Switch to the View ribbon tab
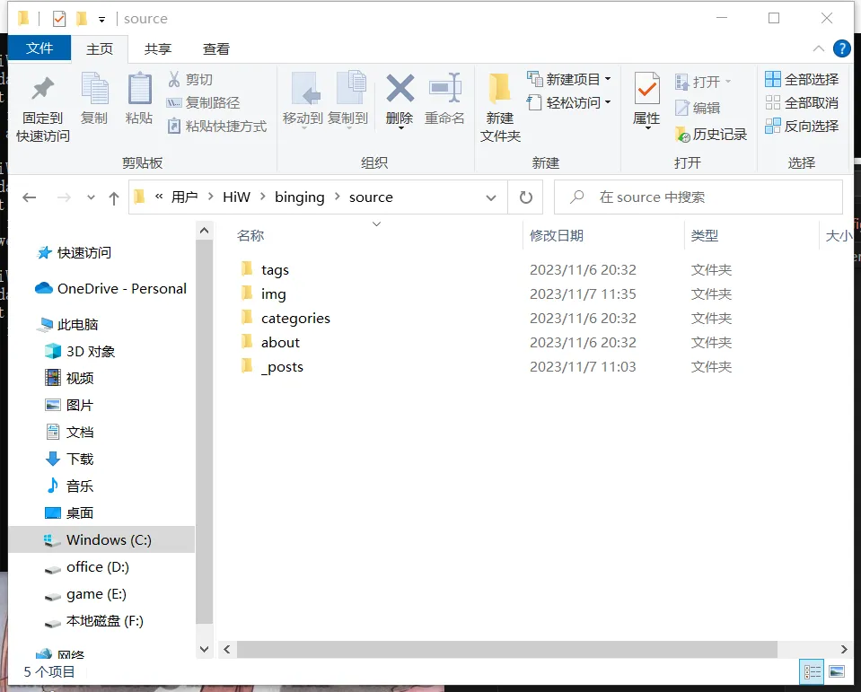 (215, 48)
